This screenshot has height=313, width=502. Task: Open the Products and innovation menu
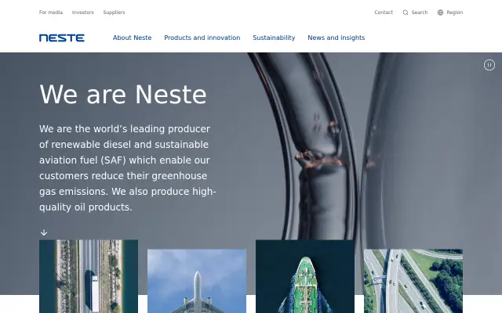202,38
